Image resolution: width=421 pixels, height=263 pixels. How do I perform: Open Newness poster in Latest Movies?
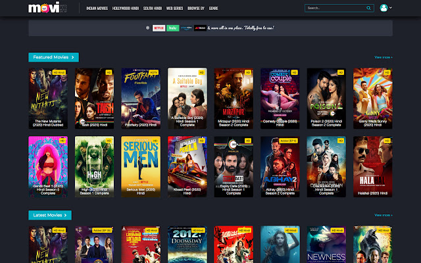click(326, 245)
